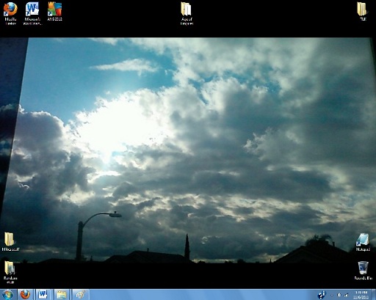The image size is (376, 300).
Task: Select the Age of Empires folder
Action: pos(187,13)
